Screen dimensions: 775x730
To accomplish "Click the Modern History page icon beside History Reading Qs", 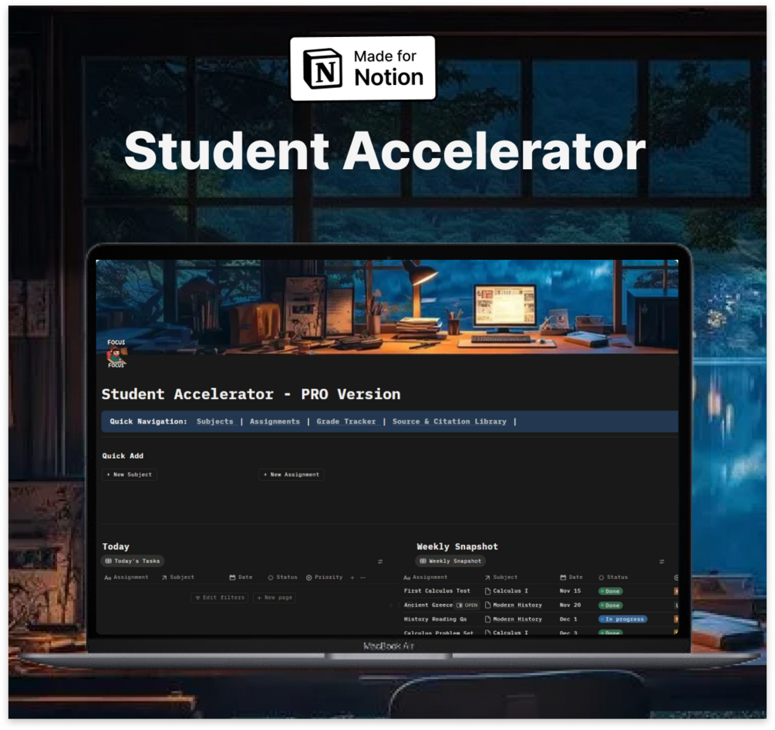I will pos(488,619).
